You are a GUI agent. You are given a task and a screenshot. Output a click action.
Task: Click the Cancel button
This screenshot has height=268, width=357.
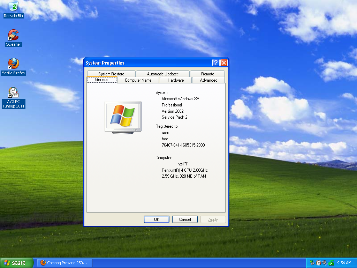[x=185, y=219]
